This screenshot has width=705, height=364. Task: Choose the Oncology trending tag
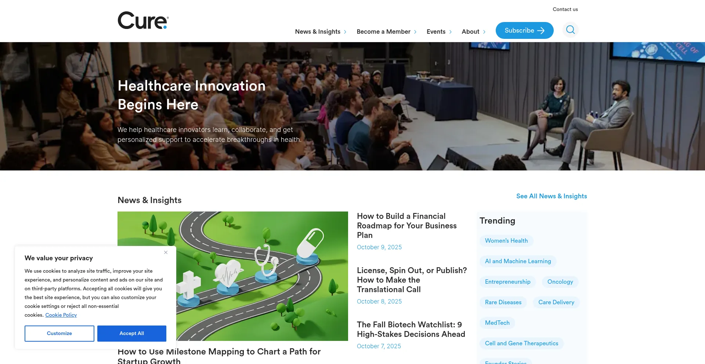tap(560, 282)
